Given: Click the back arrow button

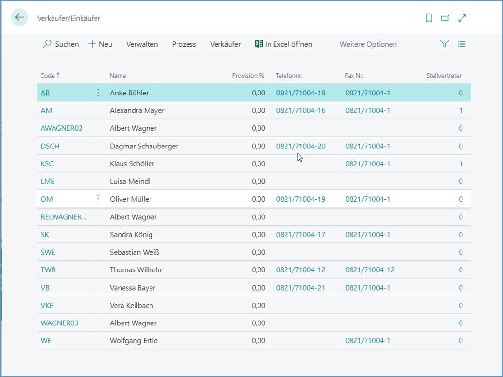Looking at the screenshot, I should click(19, 18).
